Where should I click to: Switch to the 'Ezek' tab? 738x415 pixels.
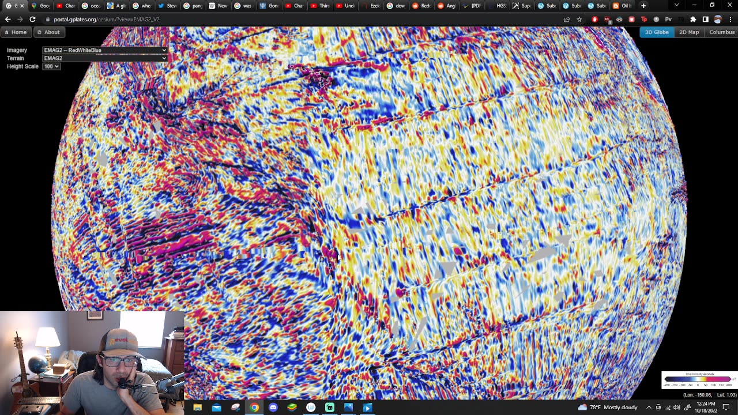[371, 6]
